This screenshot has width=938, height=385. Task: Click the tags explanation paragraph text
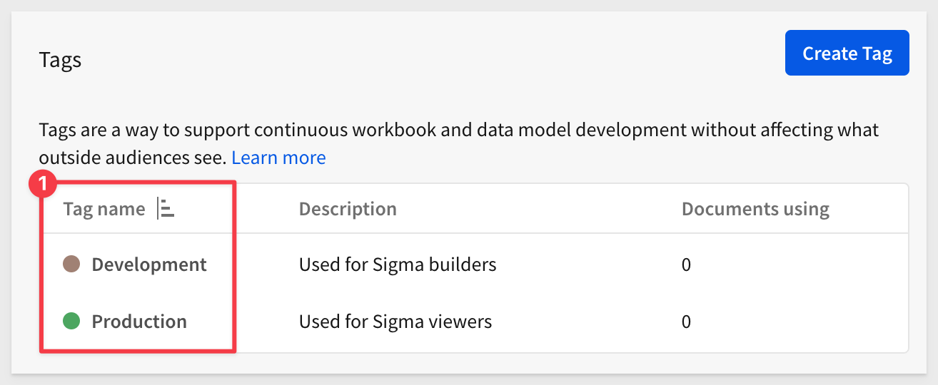pos(459,143)
